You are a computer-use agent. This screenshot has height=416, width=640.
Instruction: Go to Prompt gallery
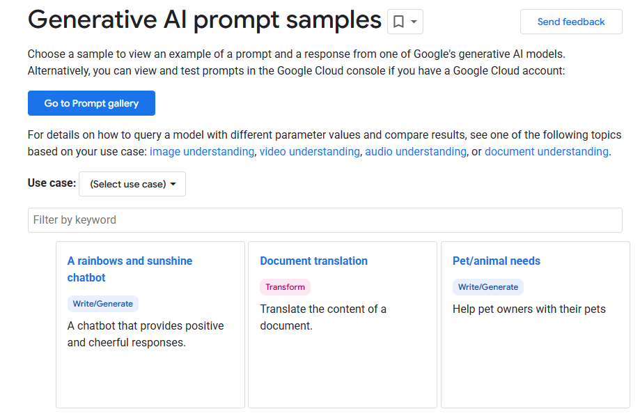click(91, 102)
